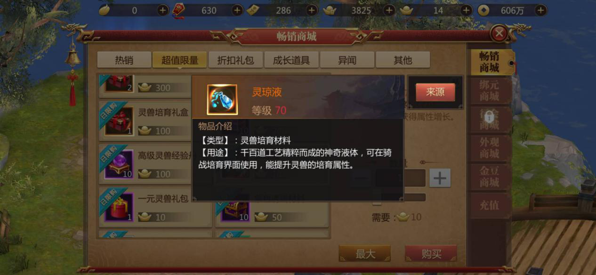Close the 畅销商城 shop window

click(499, 33)
